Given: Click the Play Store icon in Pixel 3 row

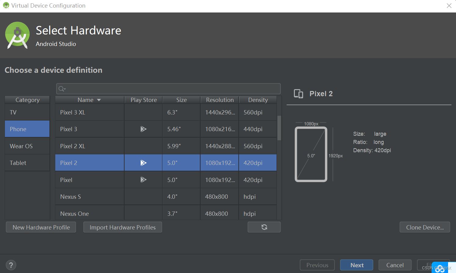Looking at the screenshot, I should [x=143, y=129].
